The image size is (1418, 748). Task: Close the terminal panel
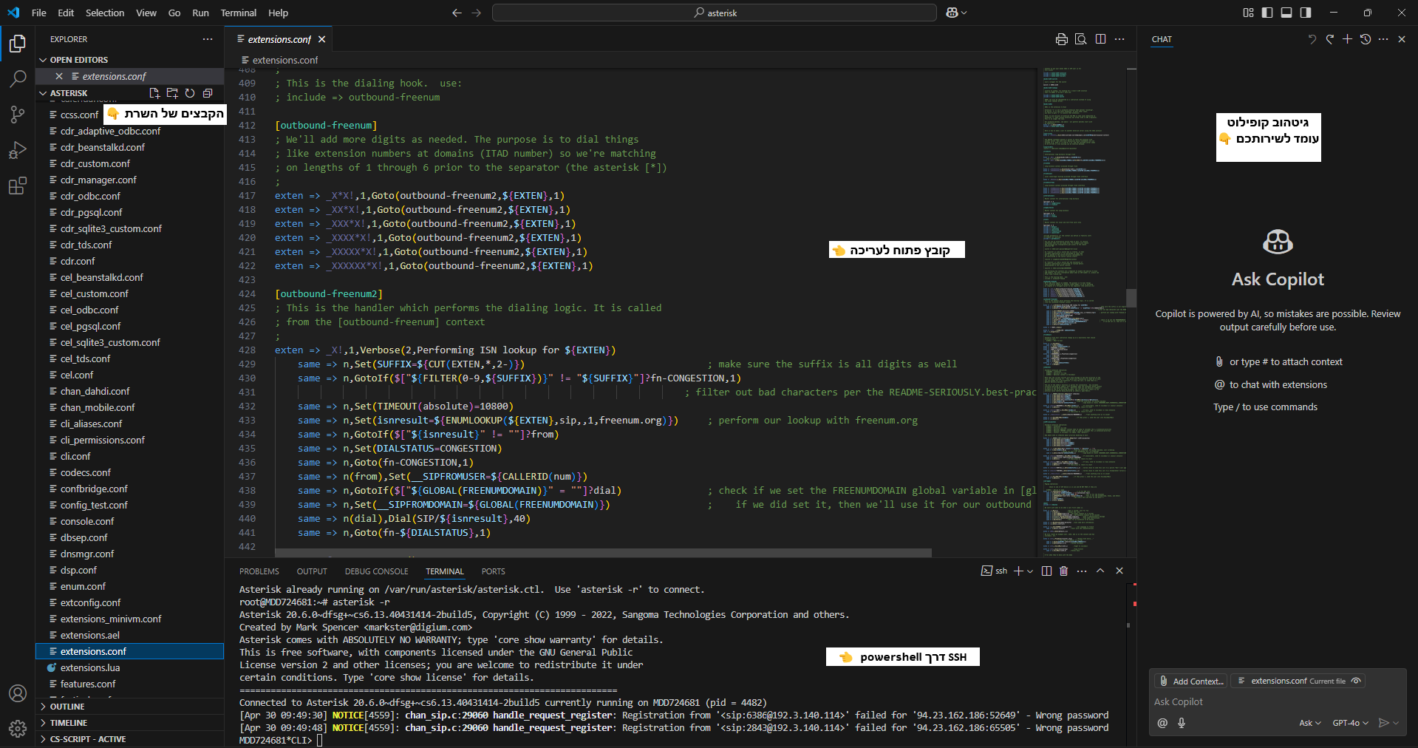click(x=1119, y=571)
